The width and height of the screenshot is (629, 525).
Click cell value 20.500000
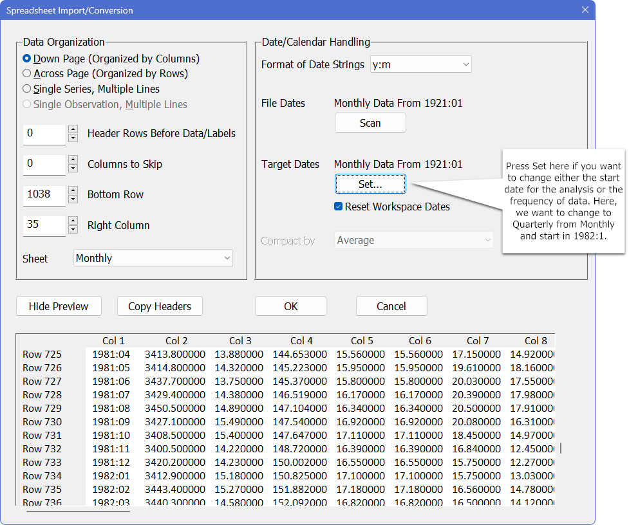[x=476, y=409]
